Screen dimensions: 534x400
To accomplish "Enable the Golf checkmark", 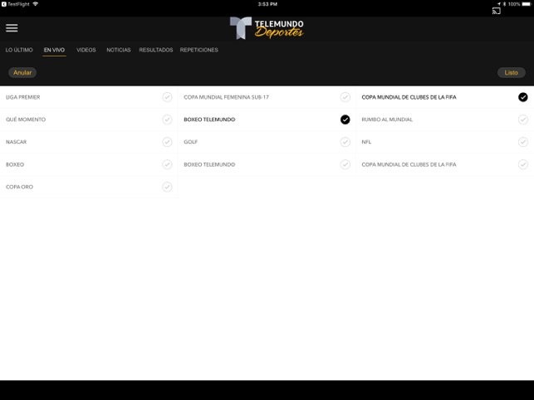I will tap(345, 142).
